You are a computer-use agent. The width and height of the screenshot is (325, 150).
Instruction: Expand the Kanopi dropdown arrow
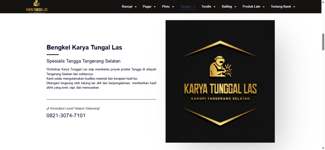136,7
